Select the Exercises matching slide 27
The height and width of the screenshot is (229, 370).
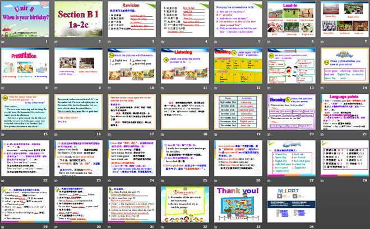[291, 158]
